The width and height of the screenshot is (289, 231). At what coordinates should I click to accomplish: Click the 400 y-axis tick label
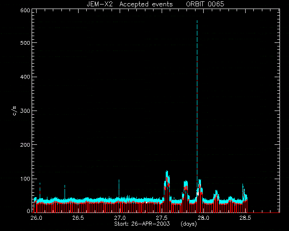pyautogui.click(x=25, y=77)
